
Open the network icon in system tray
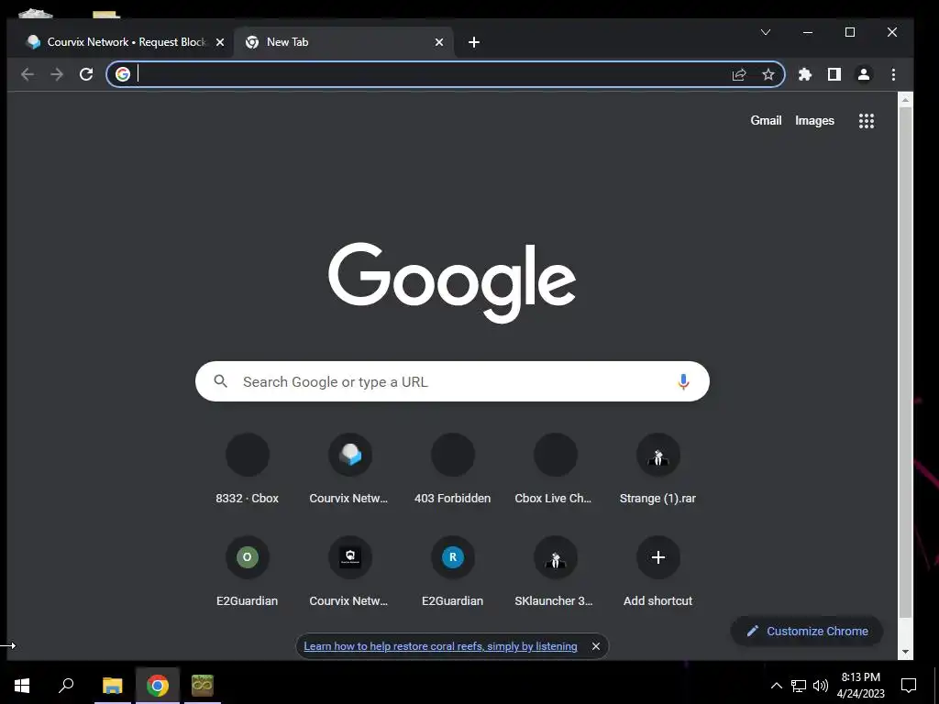799,686
